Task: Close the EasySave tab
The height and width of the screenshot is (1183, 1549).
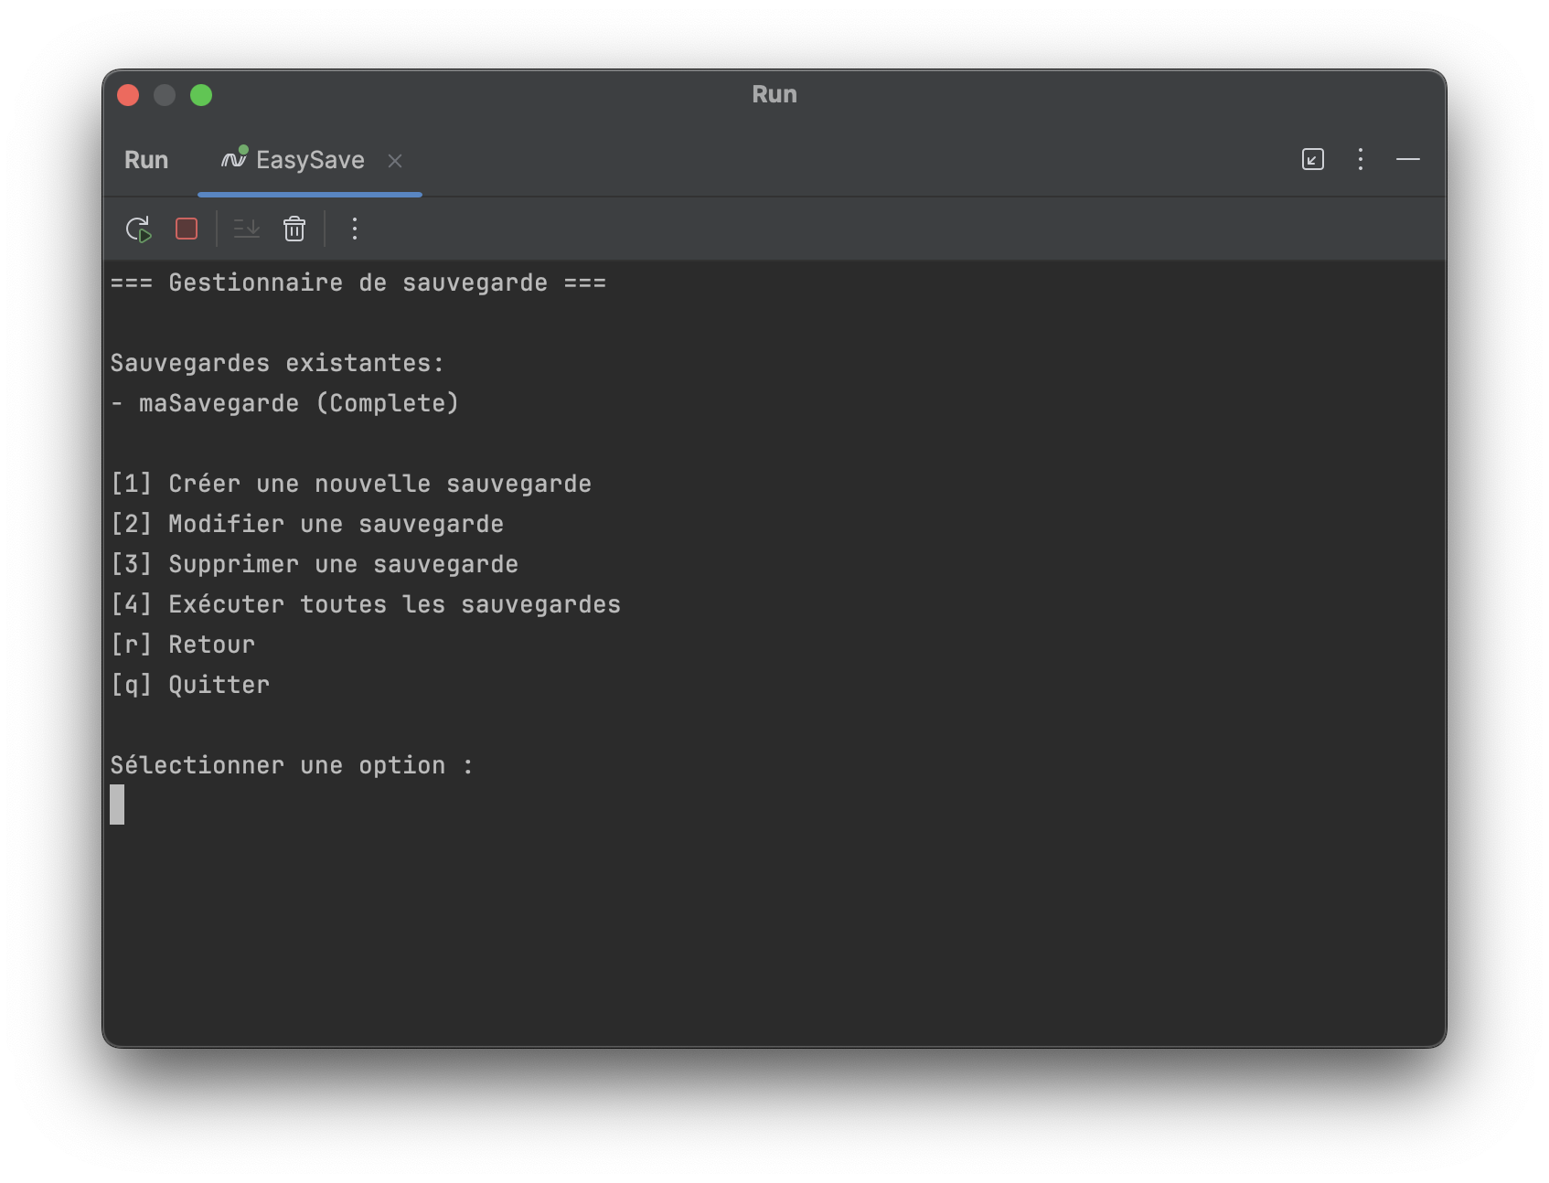Action: [395, 161]
